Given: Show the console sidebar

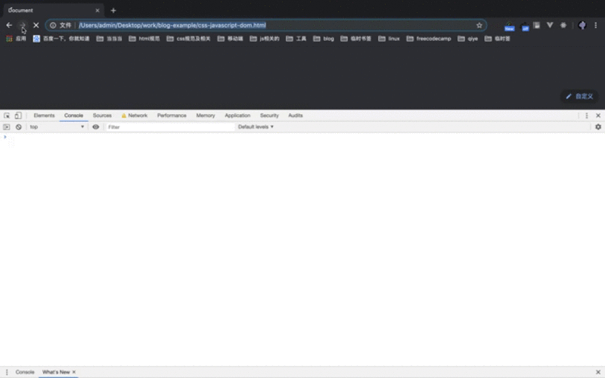Looking at the screenshot, I should tap(7, 127).
